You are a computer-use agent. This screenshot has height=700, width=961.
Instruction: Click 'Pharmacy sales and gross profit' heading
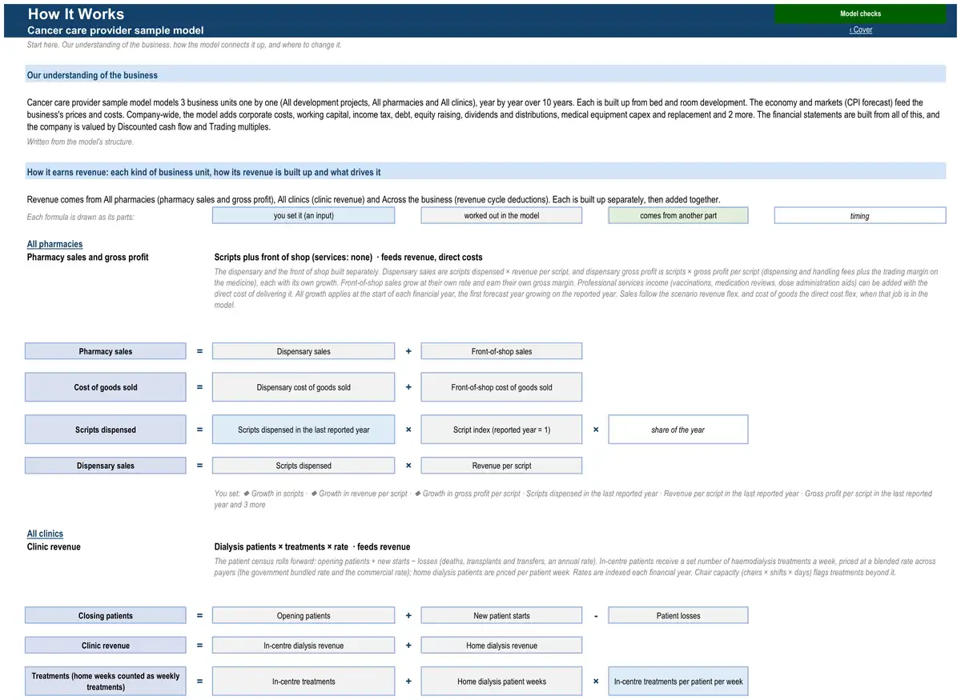pos(87,257)
